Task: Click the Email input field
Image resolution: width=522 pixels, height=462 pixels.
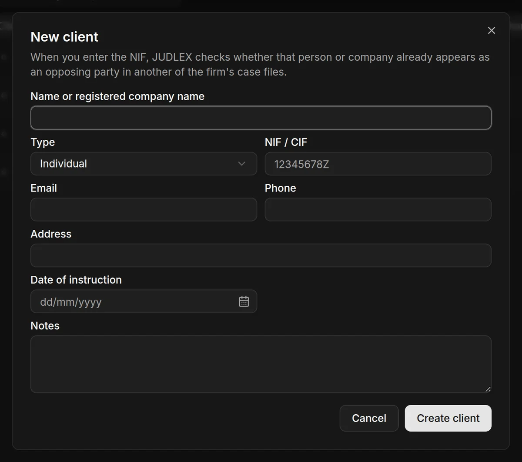Action: point(144,210)
